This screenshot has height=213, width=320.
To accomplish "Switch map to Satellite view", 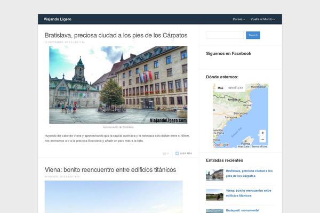I will 236,88.
